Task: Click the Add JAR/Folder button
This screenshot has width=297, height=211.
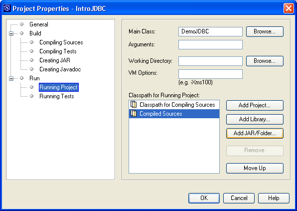Action: (255, 133)
